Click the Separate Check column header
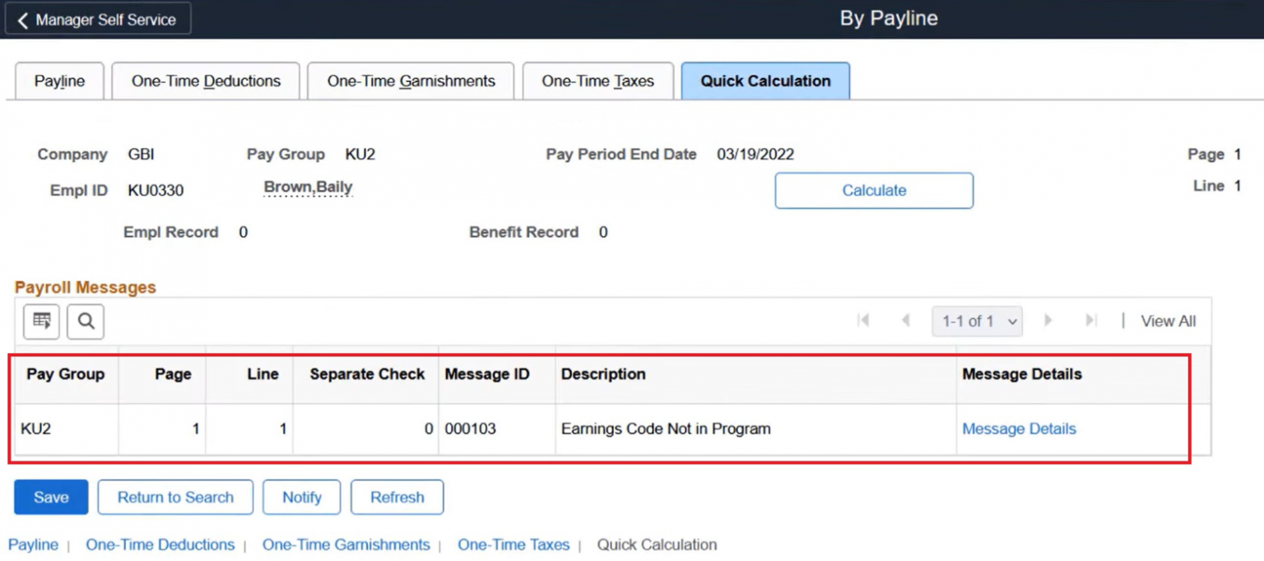The height and width of the screenshot is (561, 1264). click(x=367, y=373)
